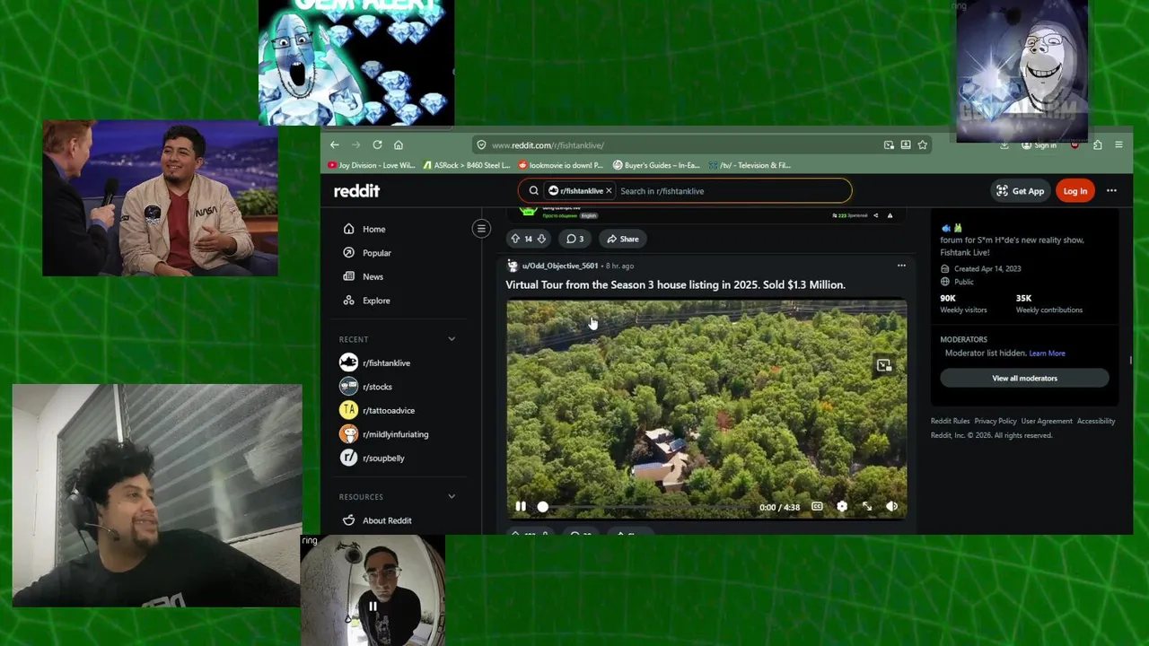Click the talk show interview thumbnail

(x=160, y=197)
